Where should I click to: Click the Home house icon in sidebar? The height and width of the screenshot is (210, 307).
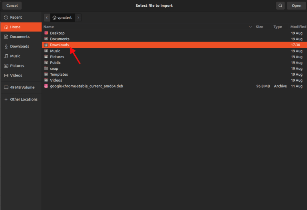6,27
